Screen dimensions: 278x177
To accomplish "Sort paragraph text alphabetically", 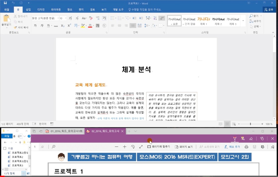I will [155, 18].
